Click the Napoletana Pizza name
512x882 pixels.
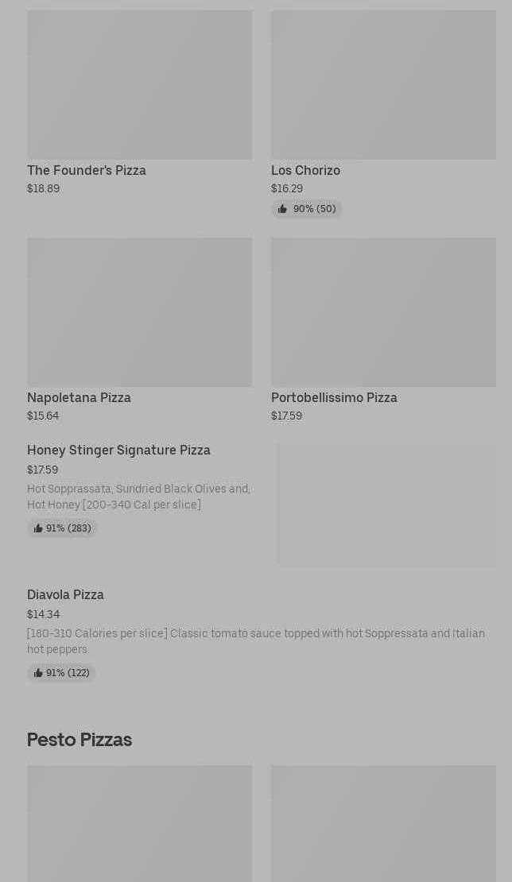(x=79, y=397)
